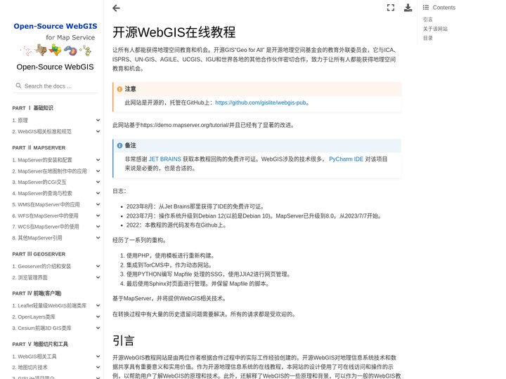Click the Contents panel title
Viewport: 506px width, 379px height.
coord(443,8)
